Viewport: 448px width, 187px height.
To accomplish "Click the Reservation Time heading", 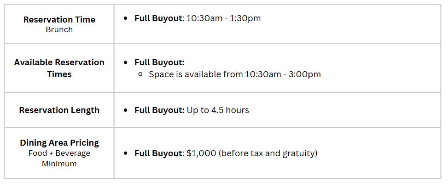I will pos(59,20).
